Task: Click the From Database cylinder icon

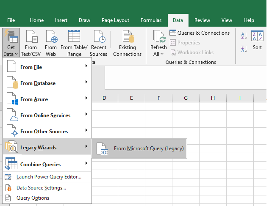Action: (13, 82)
